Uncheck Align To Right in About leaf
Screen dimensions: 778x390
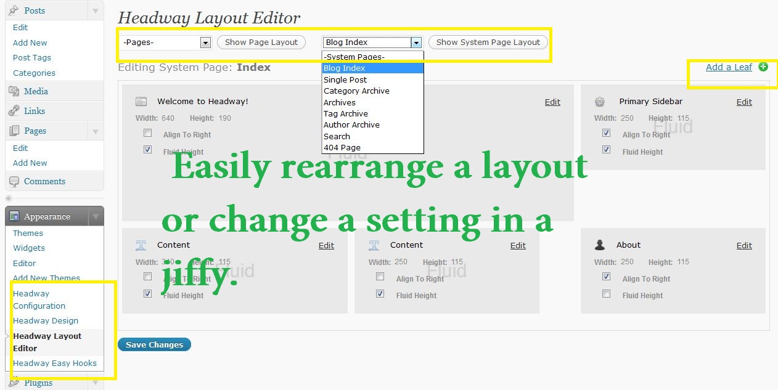pos(606,277)
